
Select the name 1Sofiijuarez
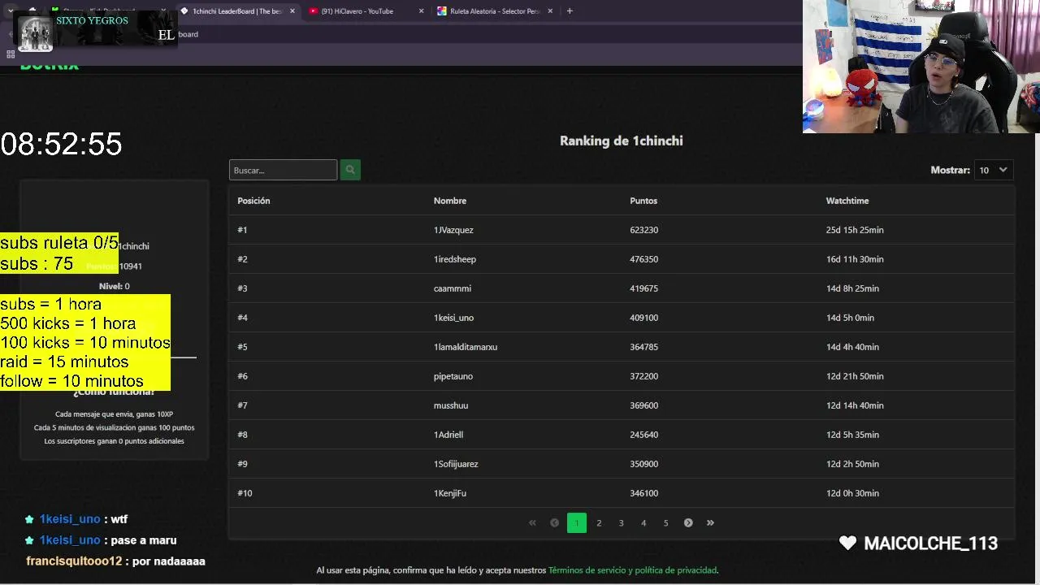click(456, 464)
